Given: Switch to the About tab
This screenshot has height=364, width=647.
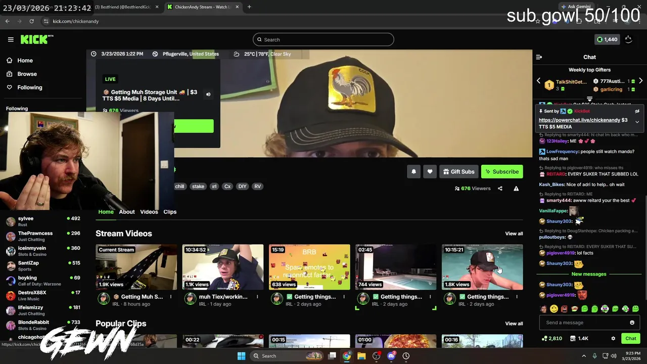Looking at the screenshot, I should [x=127, y=212].
